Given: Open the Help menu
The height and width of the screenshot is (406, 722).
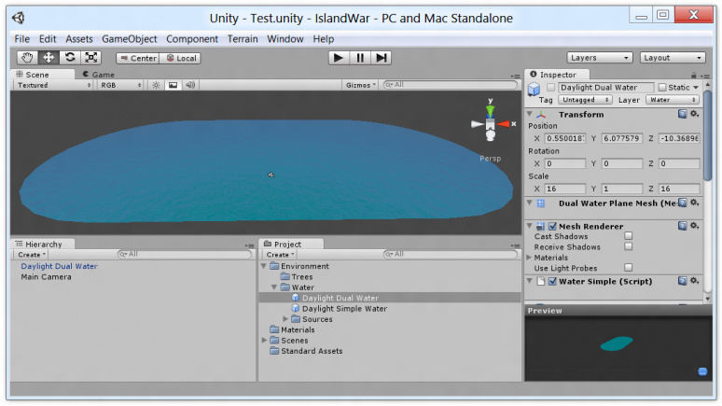Looking at the screenshot, I should point(324,39).
